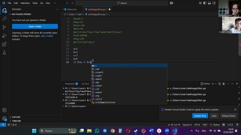241x135 pixels.
Task: Click the Open Folder button
Action: (35, 26)
